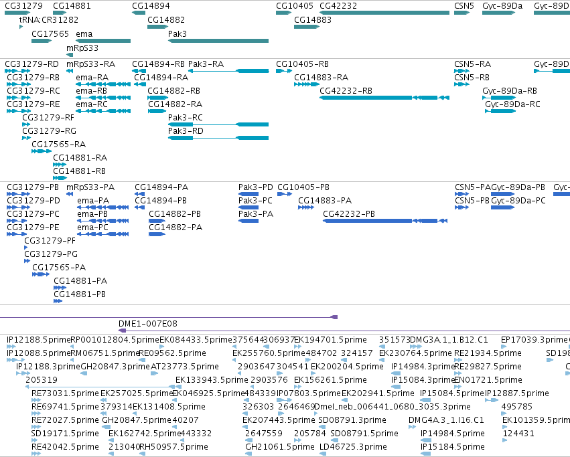570x457 pixels.
Task: Open transcript Pak3-RA
Action: pos(206,64)
